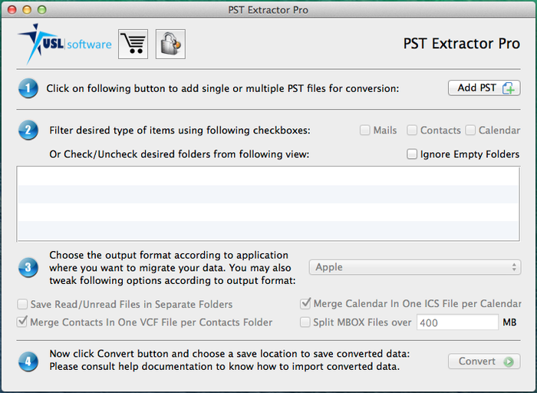The width and height of the screenshot is (537, 393).
Task: Enable Split MBOX Files over checkbox
Action: pos(305,322)
